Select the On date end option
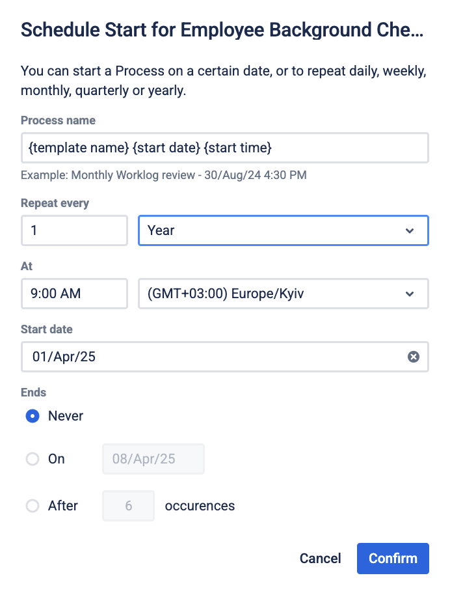The width and height of the screenshot is (450, 595). tap(33, 459)
